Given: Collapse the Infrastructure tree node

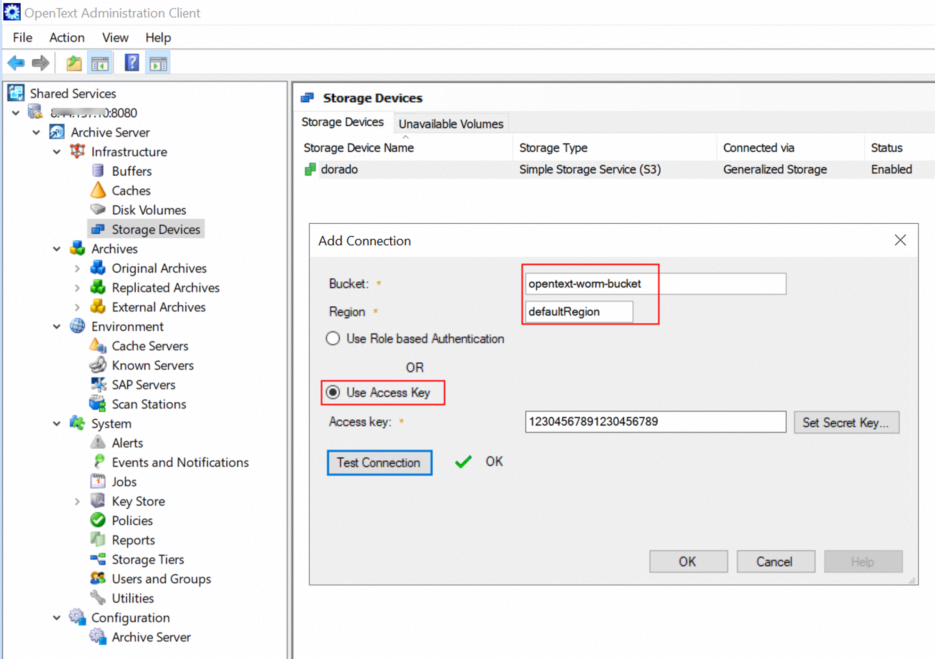Looking at the screenshot, I should 57,152.
